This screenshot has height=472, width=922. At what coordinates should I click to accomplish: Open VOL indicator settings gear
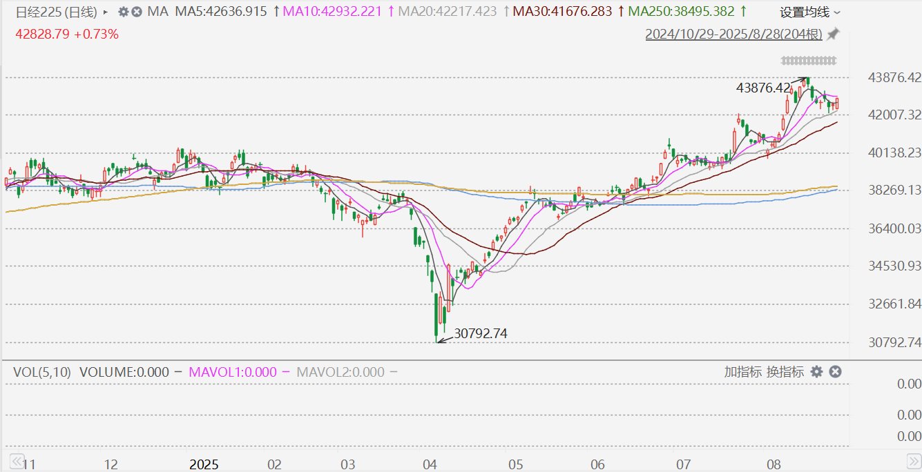click(816, 372)
